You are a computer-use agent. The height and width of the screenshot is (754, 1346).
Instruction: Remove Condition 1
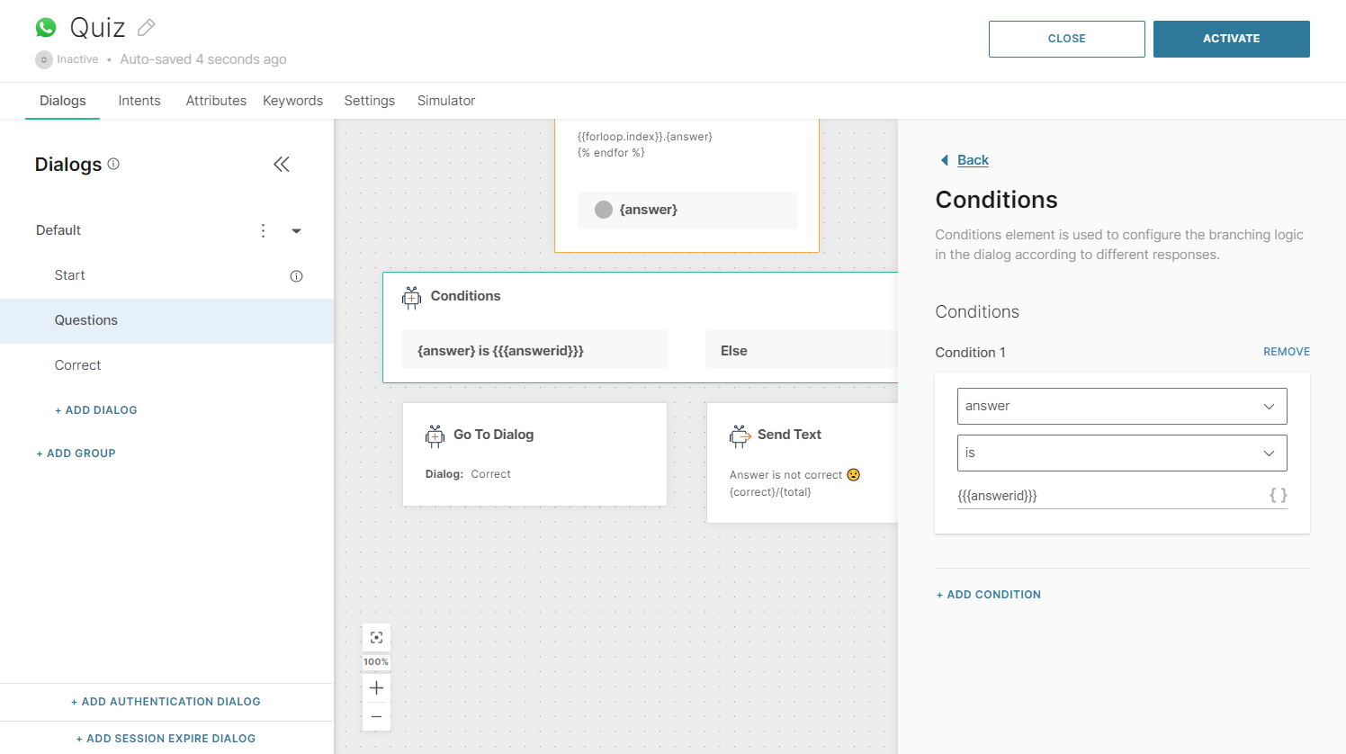(1286, 352)
